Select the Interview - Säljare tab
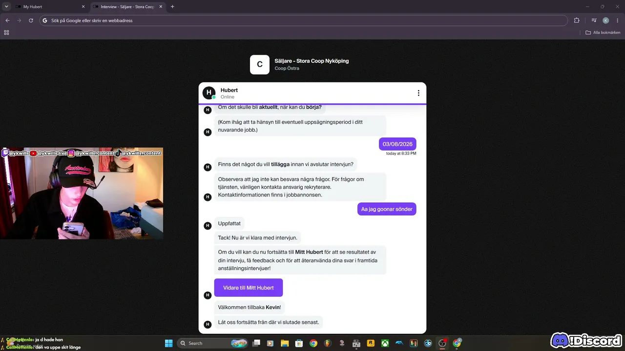Viewport: 625px width, 351px height. pyautogui.click(x=127, y=7)
